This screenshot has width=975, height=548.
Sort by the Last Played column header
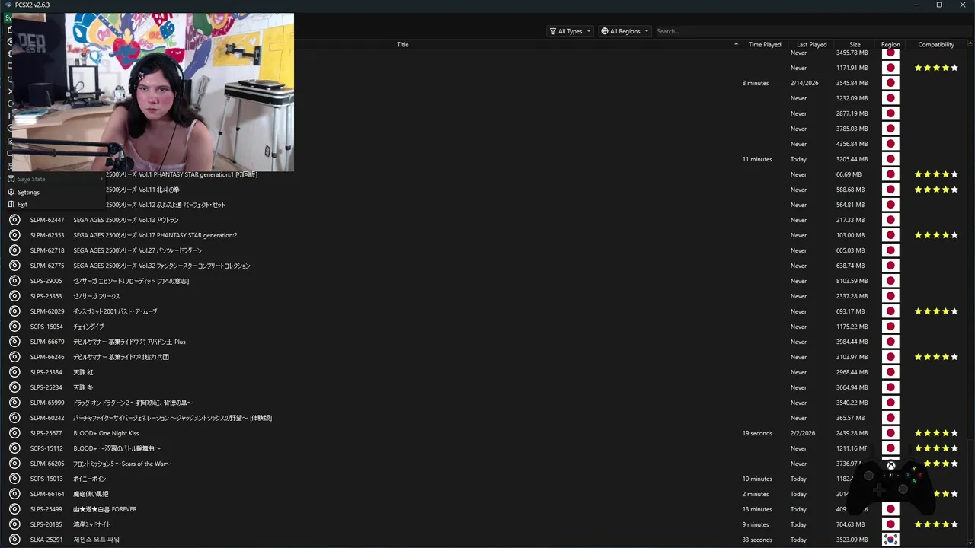point(811,45)
